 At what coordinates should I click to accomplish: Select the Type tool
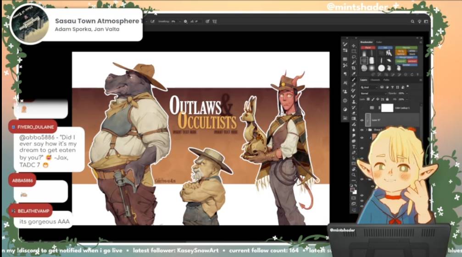pos(353,147)
